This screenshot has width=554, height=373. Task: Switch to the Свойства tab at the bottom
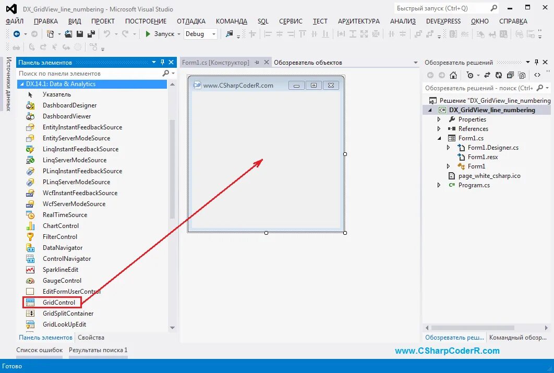(91, 338)
